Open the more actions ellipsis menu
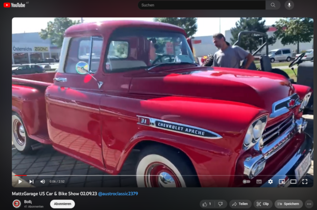Image resolution: width=317 pixels, height=210 pixels. [309, 204]
